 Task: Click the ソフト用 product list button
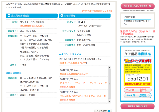point(138,90)
